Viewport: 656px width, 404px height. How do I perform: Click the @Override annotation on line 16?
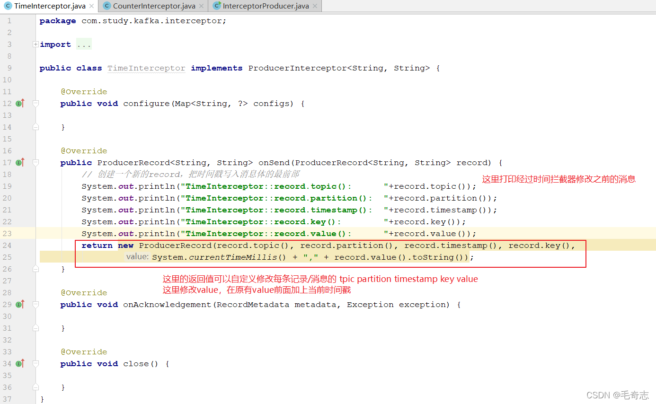84,151
